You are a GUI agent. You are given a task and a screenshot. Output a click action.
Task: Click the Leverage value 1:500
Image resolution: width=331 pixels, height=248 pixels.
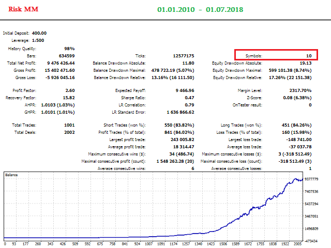click(x=38, y=40)
